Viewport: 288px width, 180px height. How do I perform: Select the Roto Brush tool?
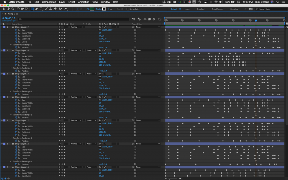(60, 9)
